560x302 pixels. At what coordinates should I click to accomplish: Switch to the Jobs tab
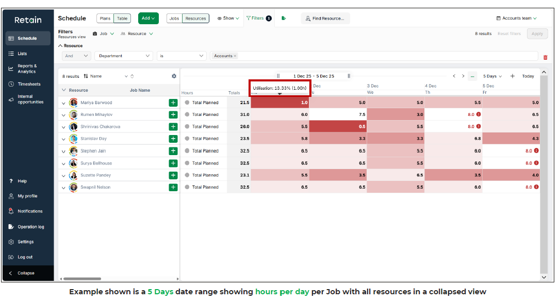pos(174,18)
